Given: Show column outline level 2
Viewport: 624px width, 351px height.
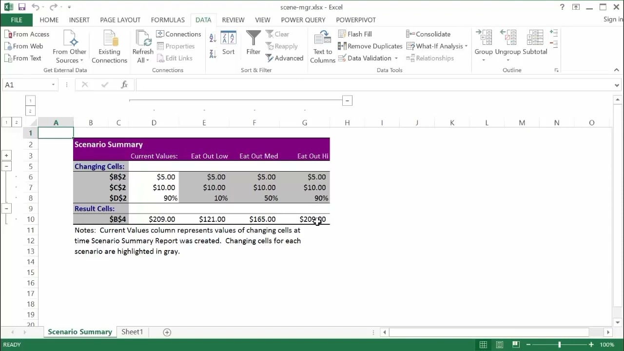Looking at the screenshot, I should (x=30, y=111).
